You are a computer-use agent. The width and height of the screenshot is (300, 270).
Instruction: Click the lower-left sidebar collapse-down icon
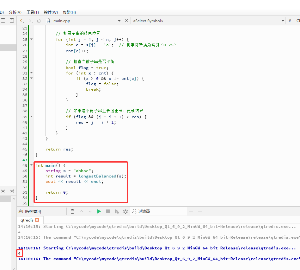coord(12,191)
